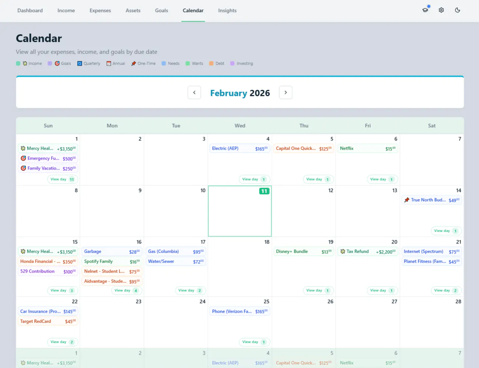Open the Spotify Family $16 entry
Image resolution: width=479 pixels, height=368 pixels.
pyautogui.click(x=112, y=261)
